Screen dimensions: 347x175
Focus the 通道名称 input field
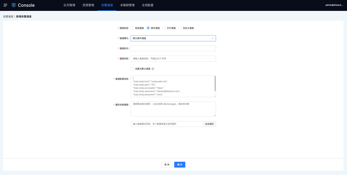pyautogui.click(x=173, y=59)
